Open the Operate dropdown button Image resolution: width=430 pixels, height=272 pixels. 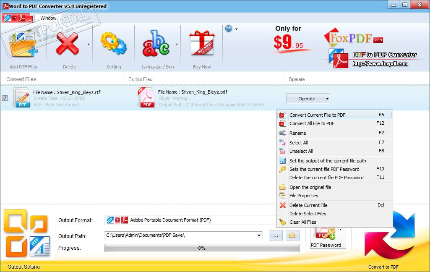tap(308, 99)
